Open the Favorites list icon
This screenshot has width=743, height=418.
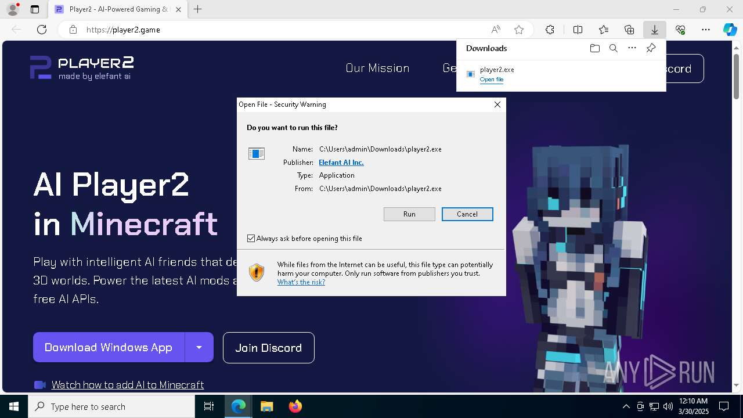click(x=604, y=30)
